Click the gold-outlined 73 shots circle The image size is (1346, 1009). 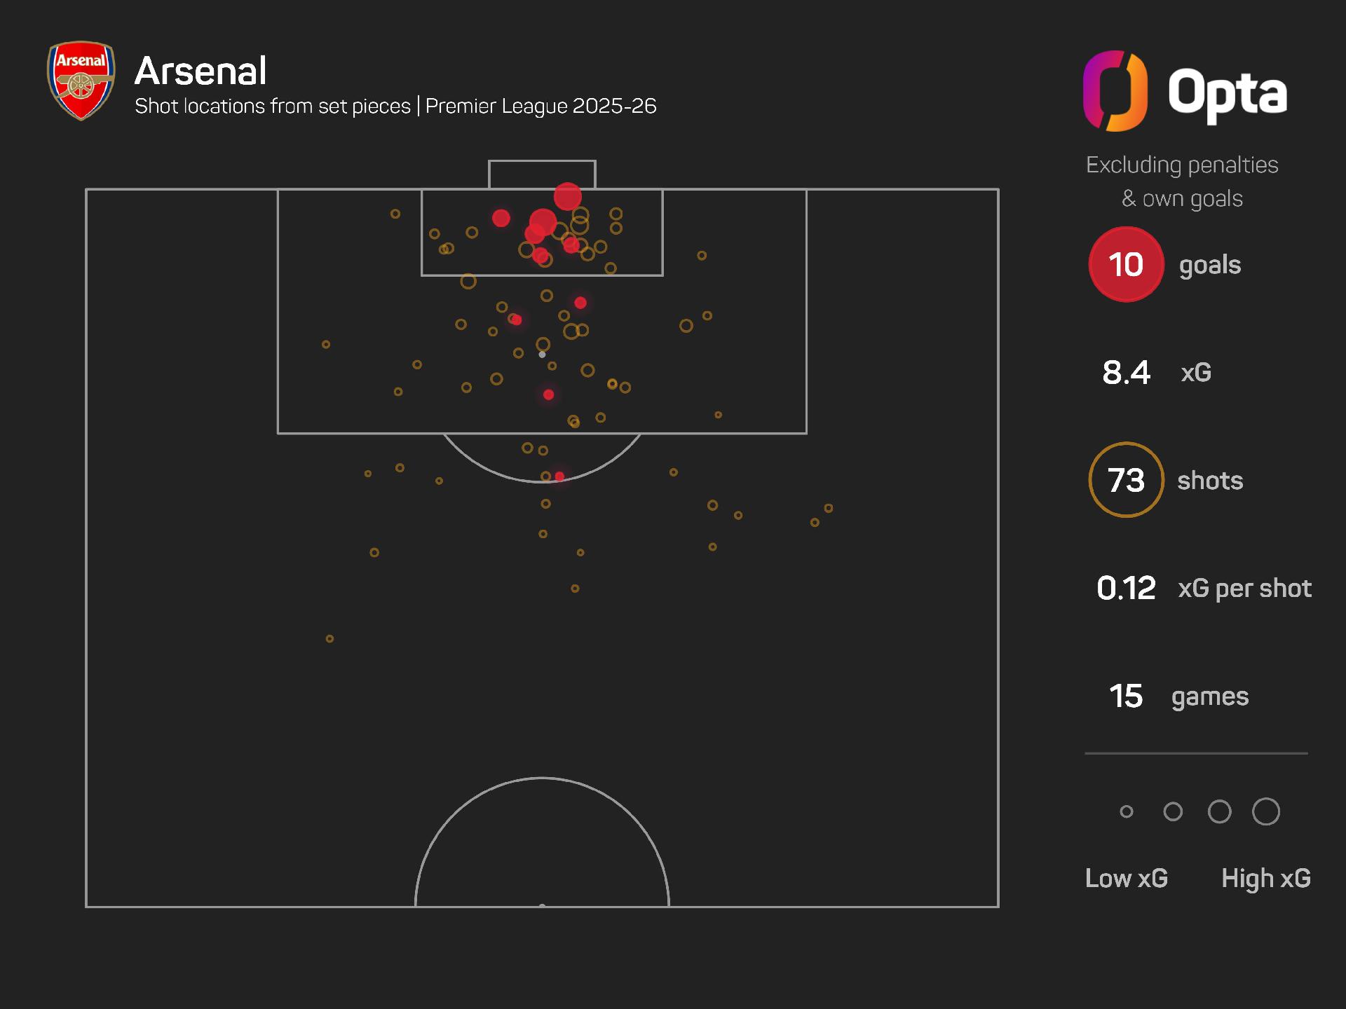pyautogui.click(x=1126, y=480)
